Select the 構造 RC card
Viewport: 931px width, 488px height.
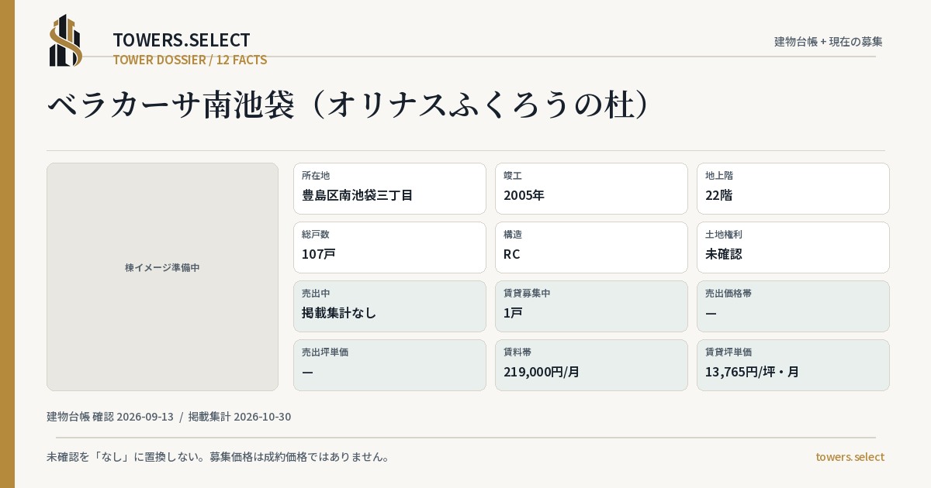591,247
